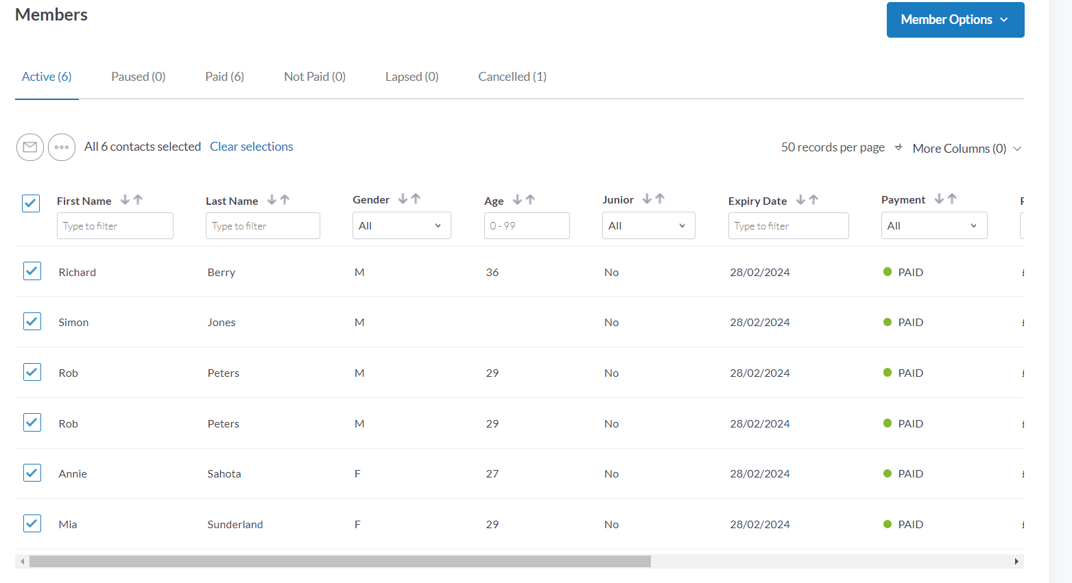Sort Gender column ascending arrow
Viewport: 1072px width, 583px height.
416,199
